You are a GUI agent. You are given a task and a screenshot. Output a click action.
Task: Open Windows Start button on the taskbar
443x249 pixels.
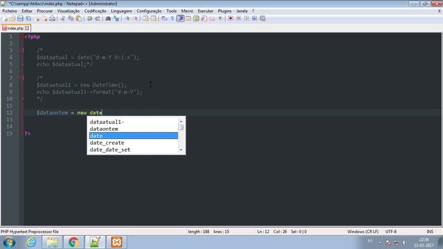[9, 243]
